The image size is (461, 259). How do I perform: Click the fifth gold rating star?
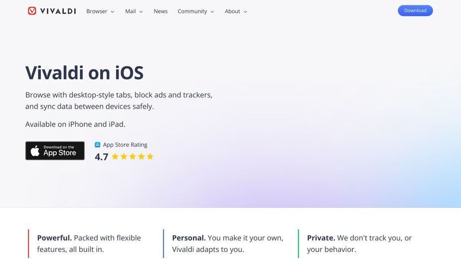click(x=150, y=156)
